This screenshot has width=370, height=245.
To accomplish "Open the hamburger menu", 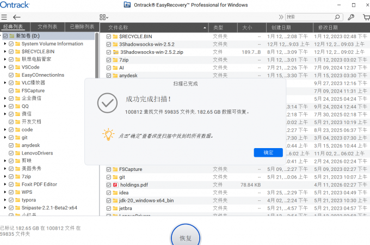I will click(4, 17).
